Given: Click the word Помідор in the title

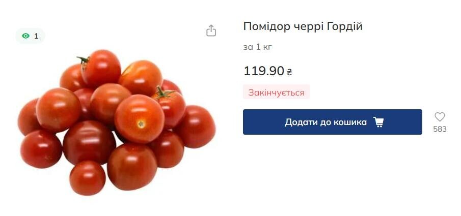Looking at the screenshot, I should pos(267,26).
